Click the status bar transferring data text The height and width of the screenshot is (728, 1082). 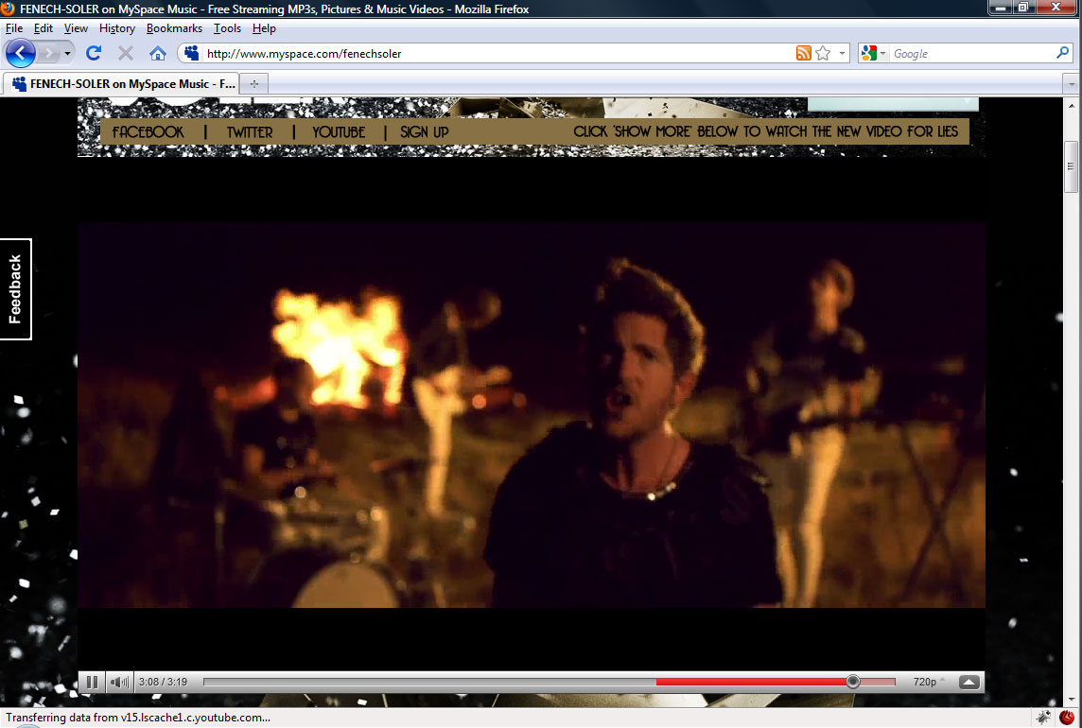point(138,718)
